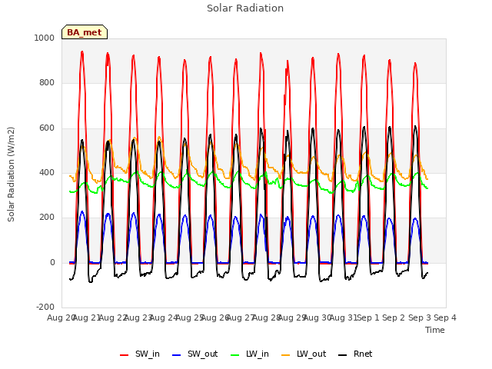This screenshot has width=492, height=369.
Task: Click the jagged SW_in peak before Aug 29
Action: click(287, 63)
